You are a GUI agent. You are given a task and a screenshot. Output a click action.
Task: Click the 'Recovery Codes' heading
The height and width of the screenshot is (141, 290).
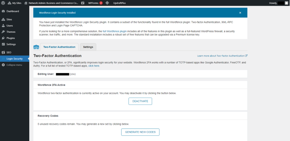coord(48,116)
